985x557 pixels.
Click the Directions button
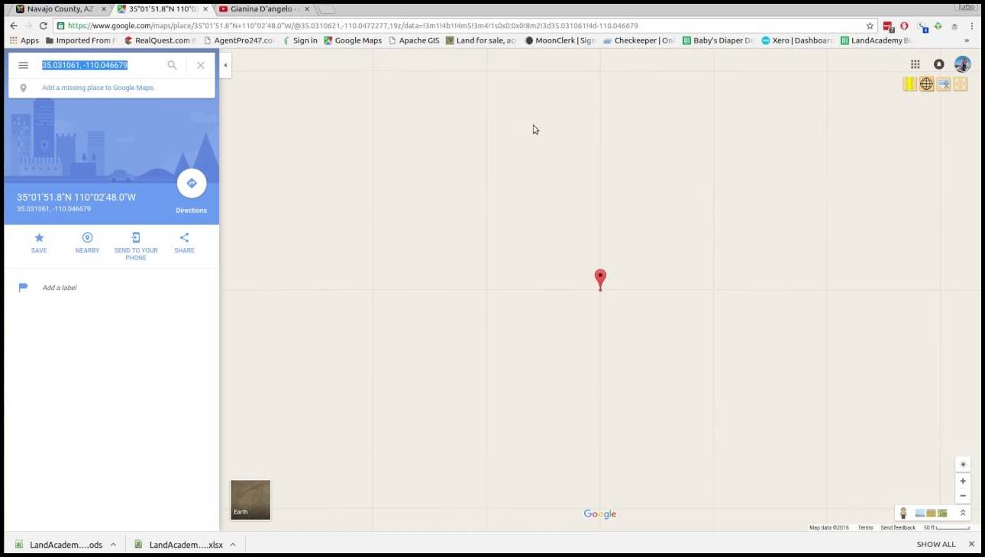pyautogui.click(x=192, y=183)
